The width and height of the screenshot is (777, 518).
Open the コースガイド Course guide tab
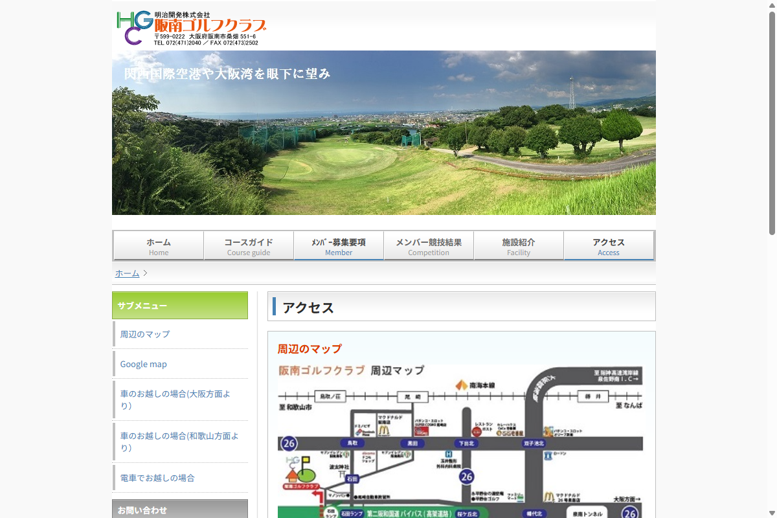(x=249, y=246)
